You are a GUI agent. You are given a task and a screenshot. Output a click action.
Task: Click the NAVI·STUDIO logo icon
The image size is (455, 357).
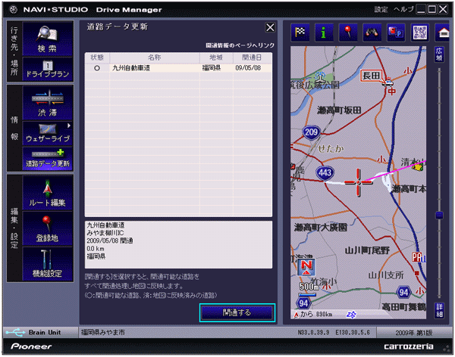(x=14, y=10)
